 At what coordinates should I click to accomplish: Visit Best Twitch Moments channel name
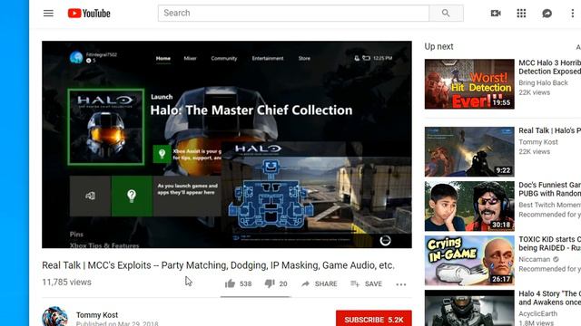pyautogui.click(x=550, y=205)
